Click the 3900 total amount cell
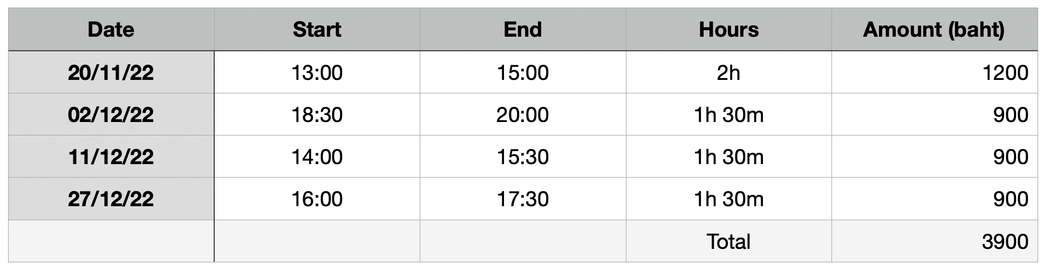The width and height of the screenshot is (1050, 271). click(934, 241)
